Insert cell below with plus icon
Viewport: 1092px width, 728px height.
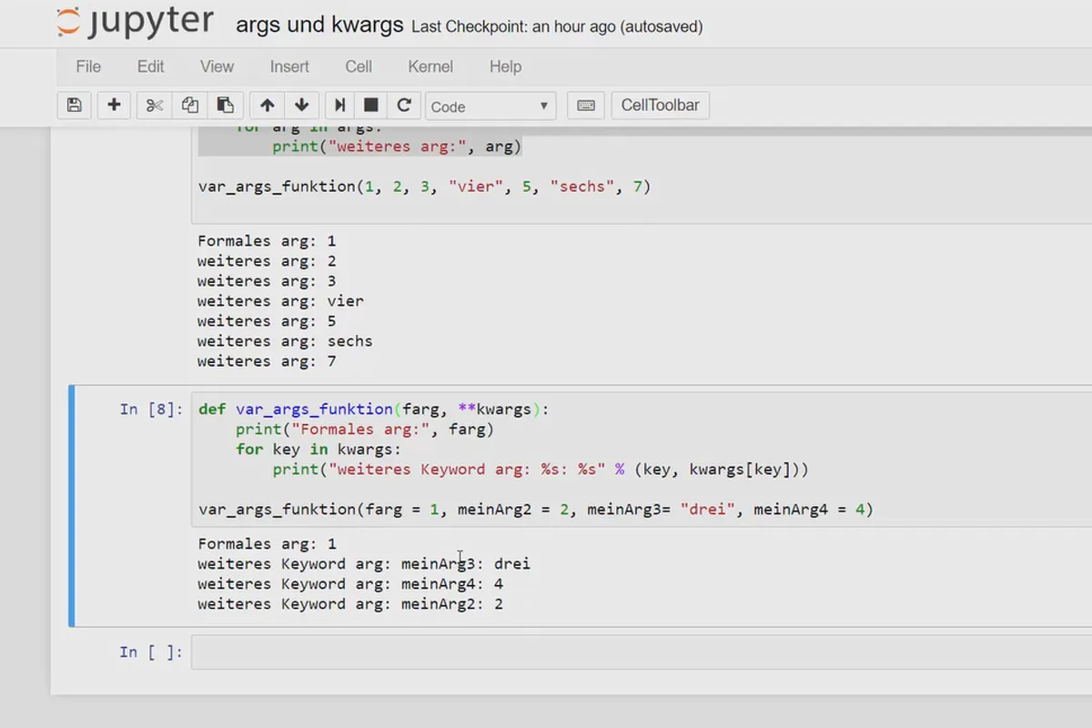pyautogui.click(x=114, y=106)
